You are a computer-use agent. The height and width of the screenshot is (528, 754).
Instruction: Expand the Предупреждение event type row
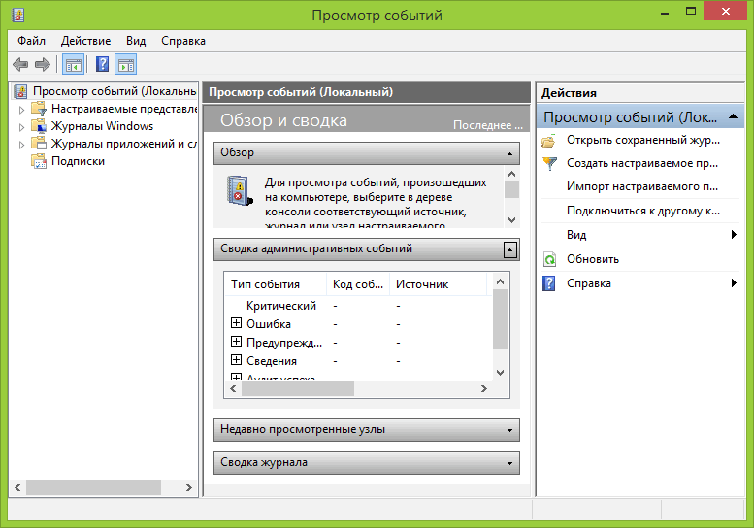pos(236,342)
